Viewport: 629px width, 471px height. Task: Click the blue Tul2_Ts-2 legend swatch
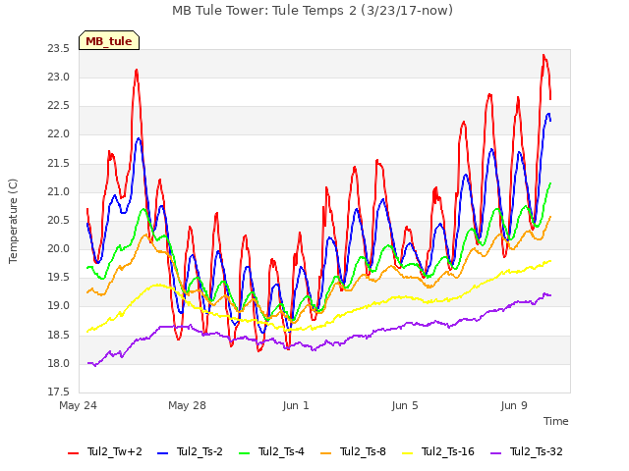point(162,453)
